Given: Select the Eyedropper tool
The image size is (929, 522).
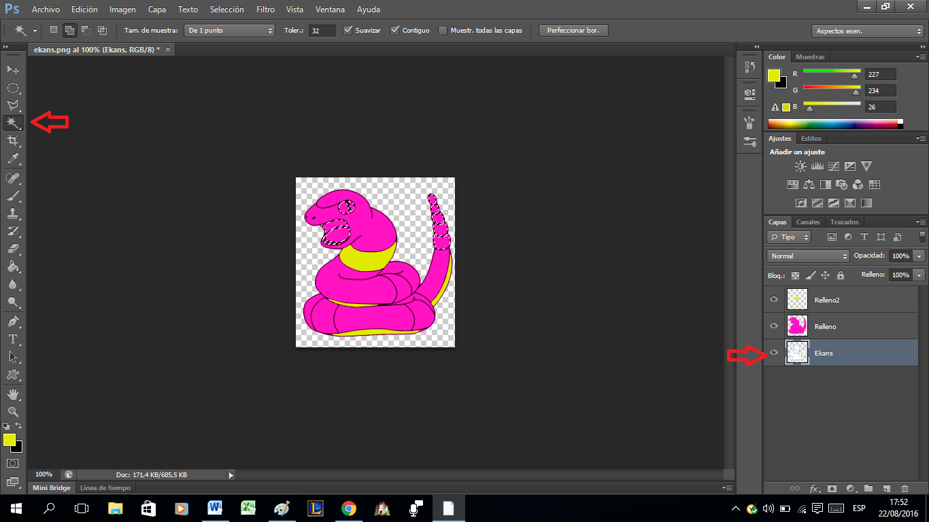Looking at the screenshot, I should pyautogui.click(x=13, y=159).
